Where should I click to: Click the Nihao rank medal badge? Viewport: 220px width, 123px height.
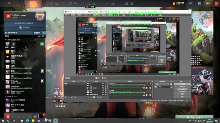40,16
